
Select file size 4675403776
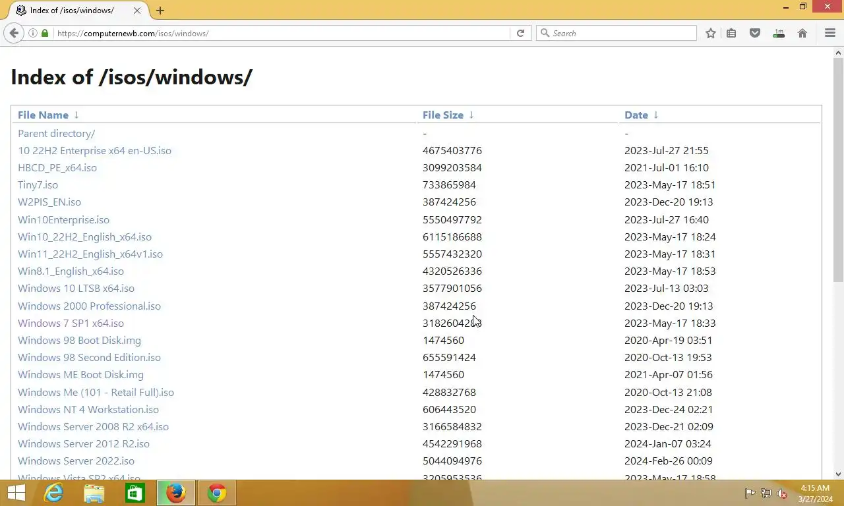[452, 150]
